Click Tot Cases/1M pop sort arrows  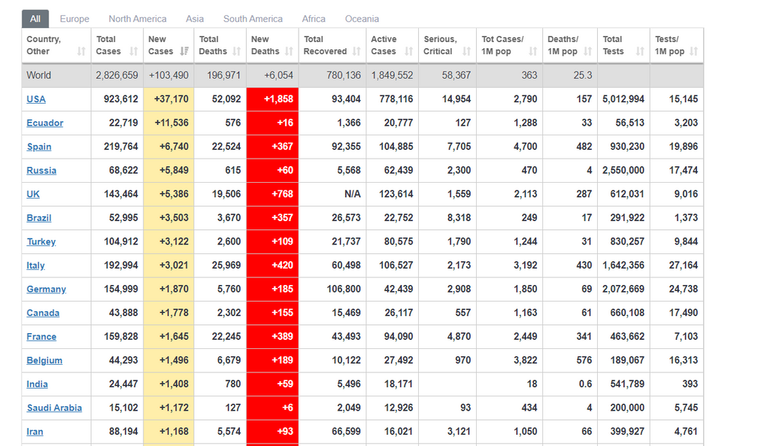(533, 51)
